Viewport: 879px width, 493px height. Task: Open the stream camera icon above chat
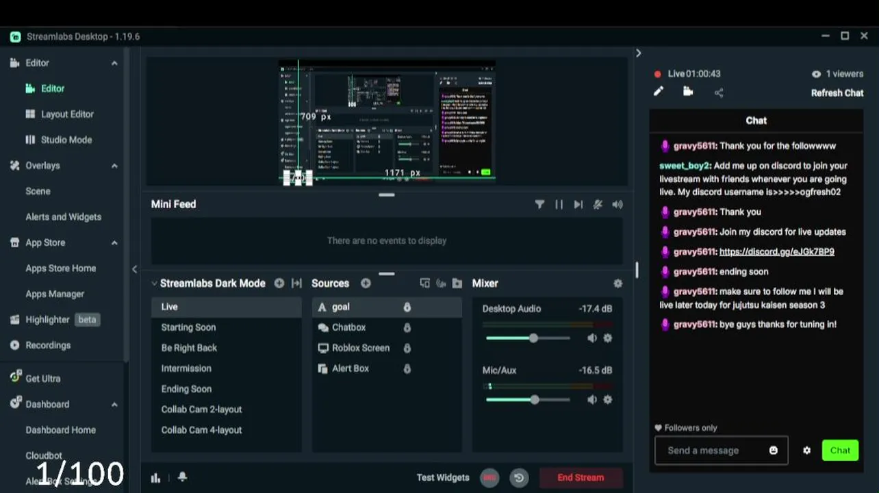[688, 91]
